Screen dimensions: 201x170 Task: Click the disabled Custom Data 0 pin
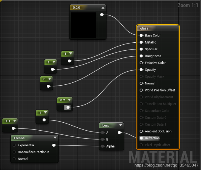(141, 117)
